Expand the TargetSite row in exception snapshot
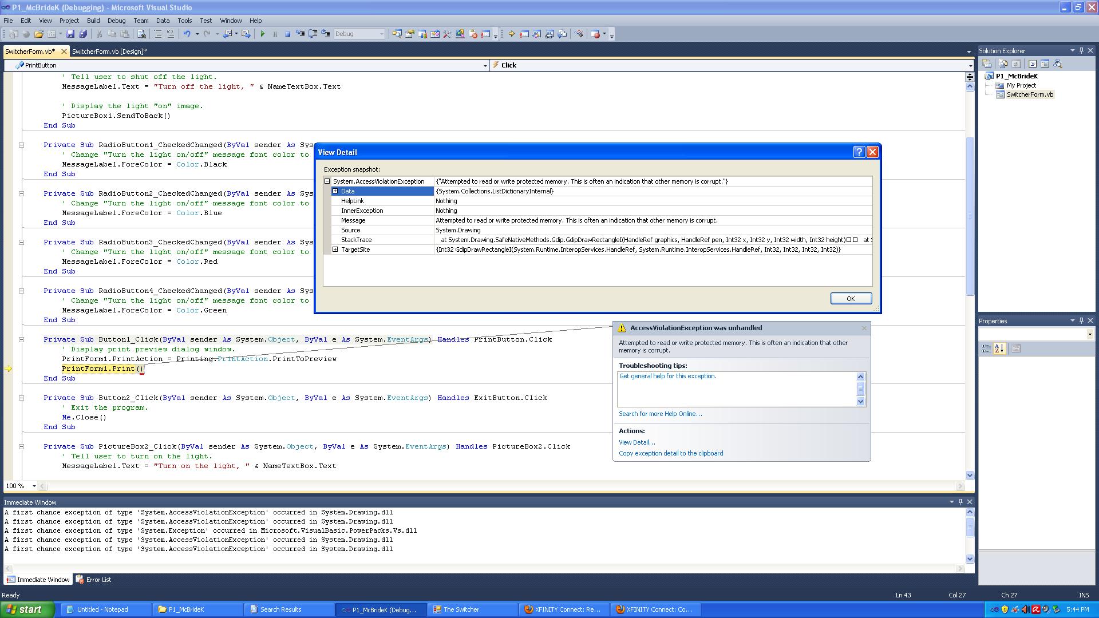The height and width of the screenshot is (618, 1099). pos(335,249)
